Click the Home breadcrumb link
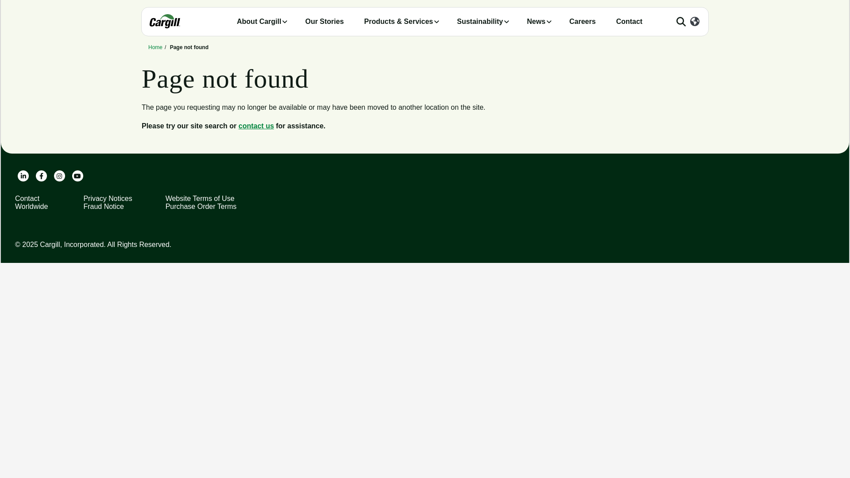The image size is (850, 478). [x=155, y=47]
